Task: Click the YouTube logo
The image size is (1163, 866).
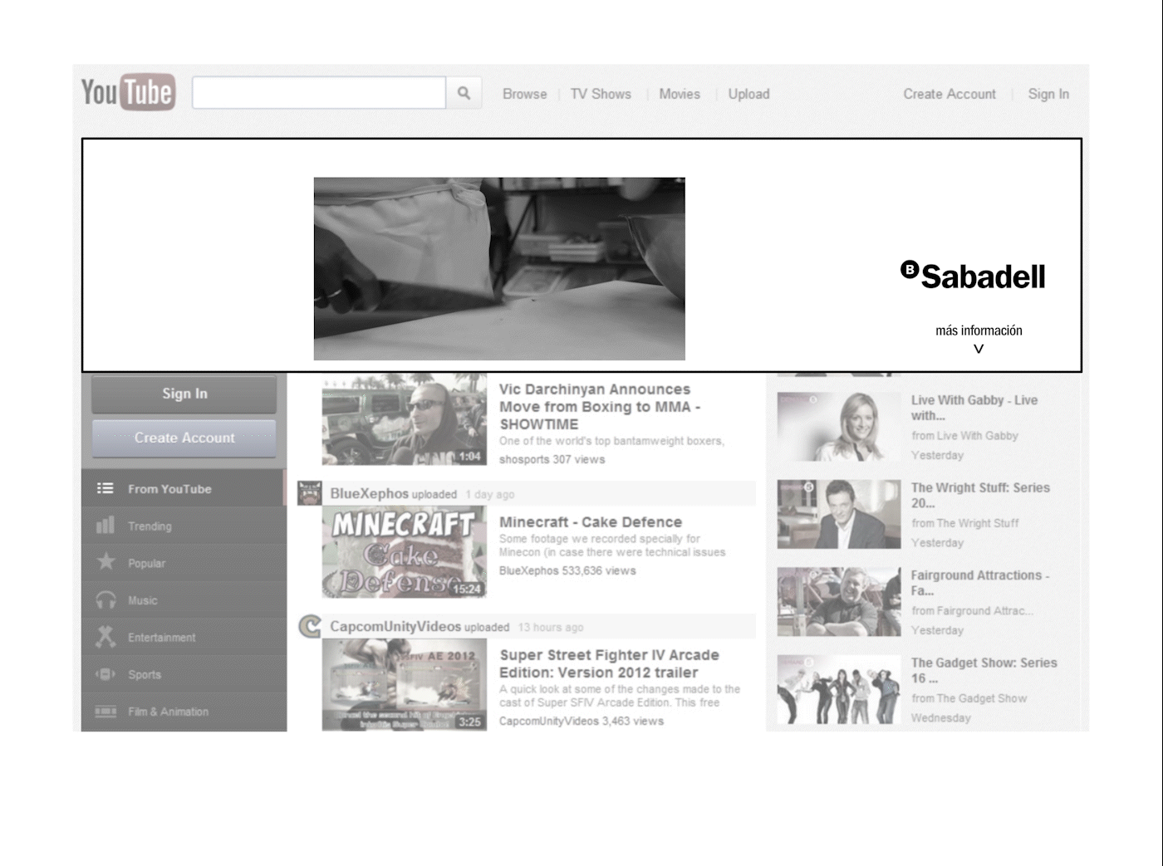Action: (128, 92)
